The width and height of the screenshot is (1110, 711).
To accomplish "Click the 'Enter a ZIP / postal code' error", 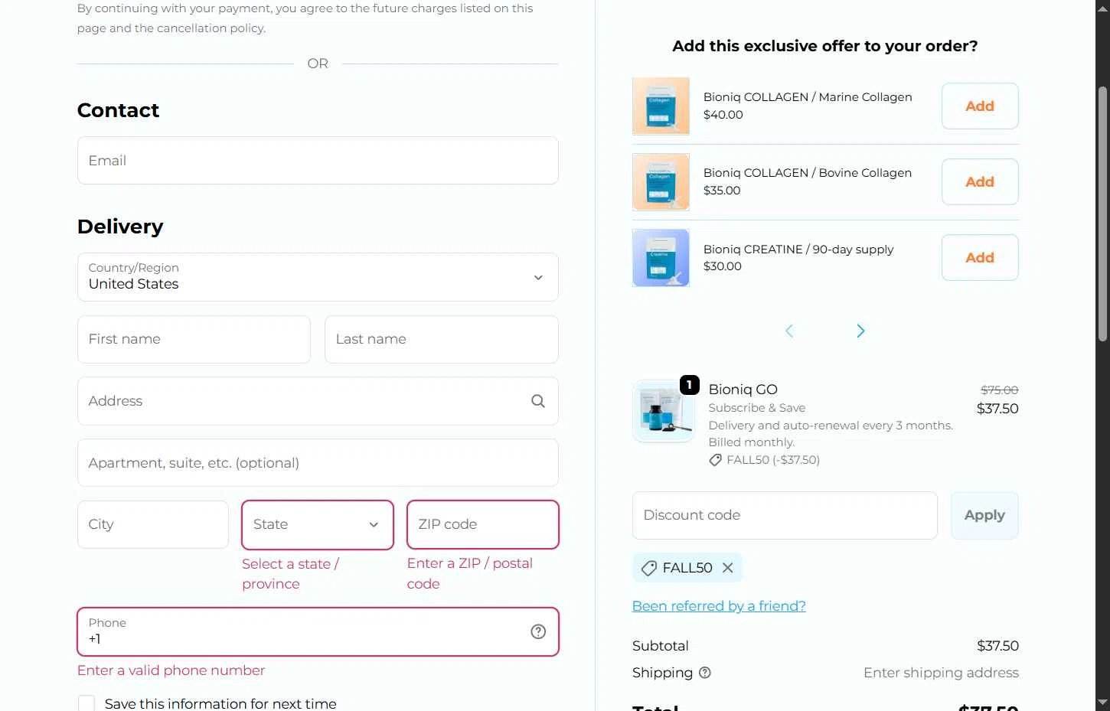I will point(470,573).
